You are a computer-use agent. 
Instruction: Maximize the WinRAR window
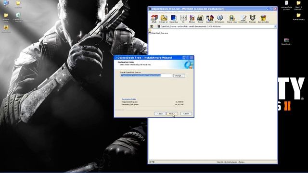click(271, 9)
